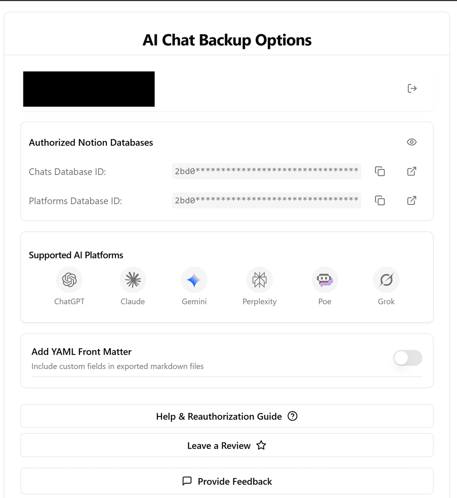Copy the Platforms Database ID
457x498 pixels.
click(x=380, y=200)
